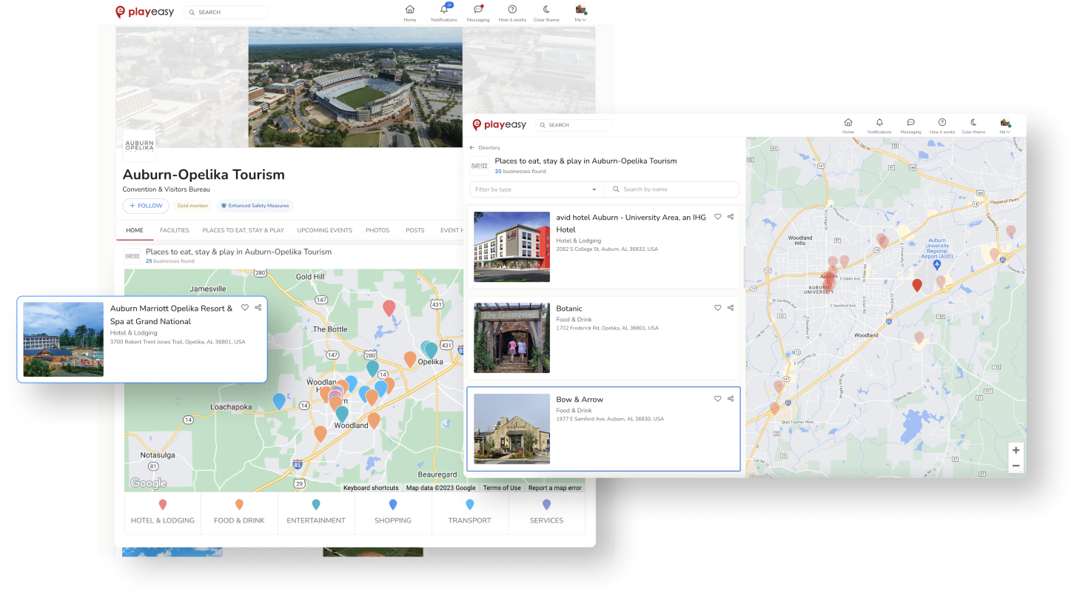Viewport: 1077px width, 598px height.
Task: Click the Follow button
Action: point(146,206)
